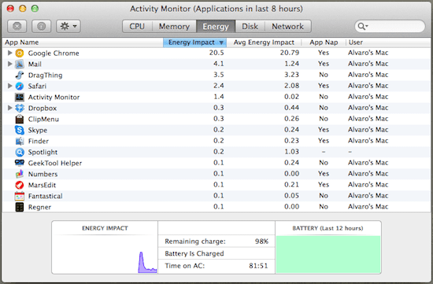433x284 pixels.
Task: Click the Safari compass icon
Action: [x=20, y=86]
